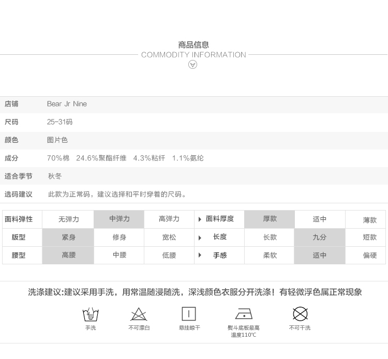Click the 25-31码 size value
The height and width of the screenshot is (359, 388).
pos(59,122)
